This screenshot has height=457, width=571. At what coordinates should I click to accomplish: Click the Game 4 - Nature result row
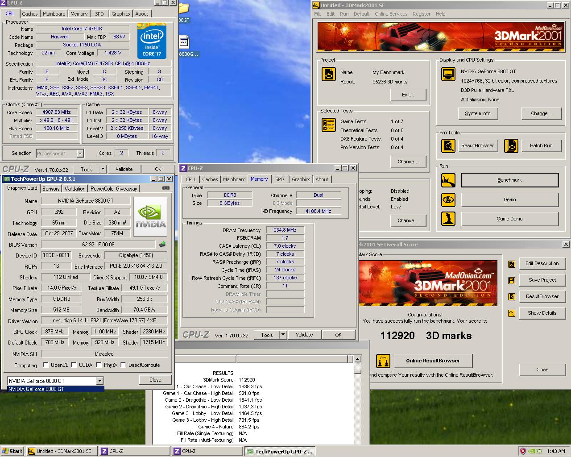[x=228, y=427]
